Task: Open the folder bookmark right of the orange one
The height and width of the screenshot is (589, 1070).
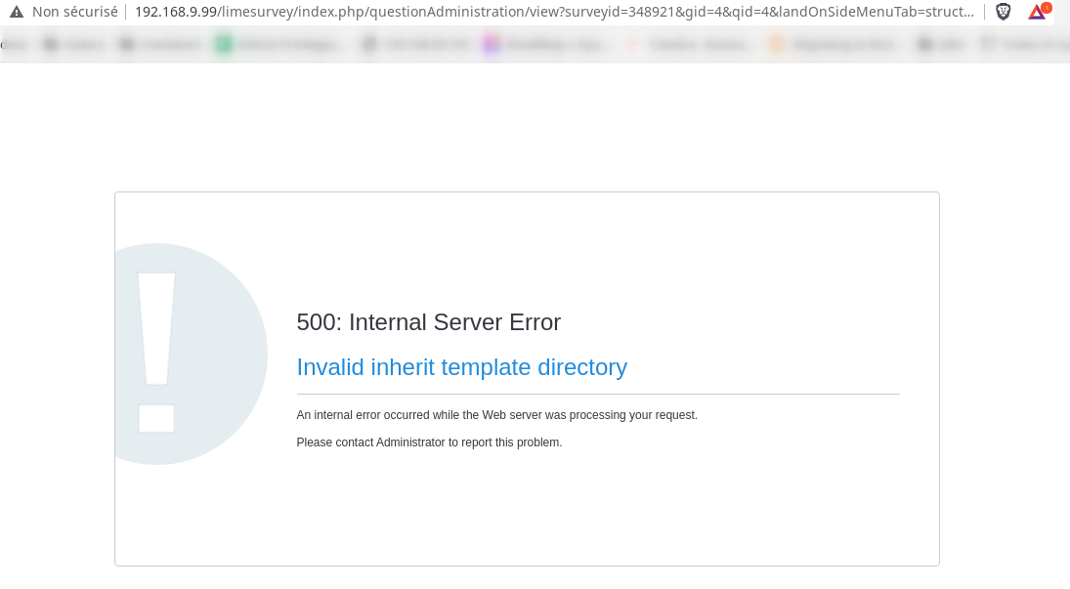Action: 942,44
